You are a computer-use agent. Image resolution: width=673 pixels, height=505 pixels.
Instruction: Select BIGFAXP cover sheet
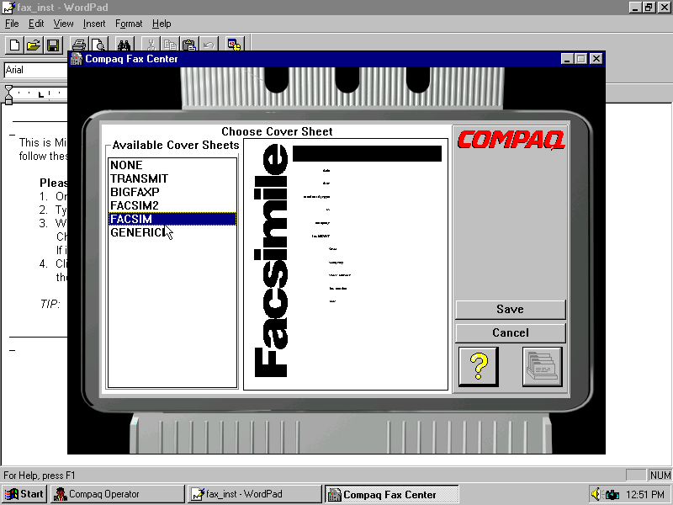[172, 192]
